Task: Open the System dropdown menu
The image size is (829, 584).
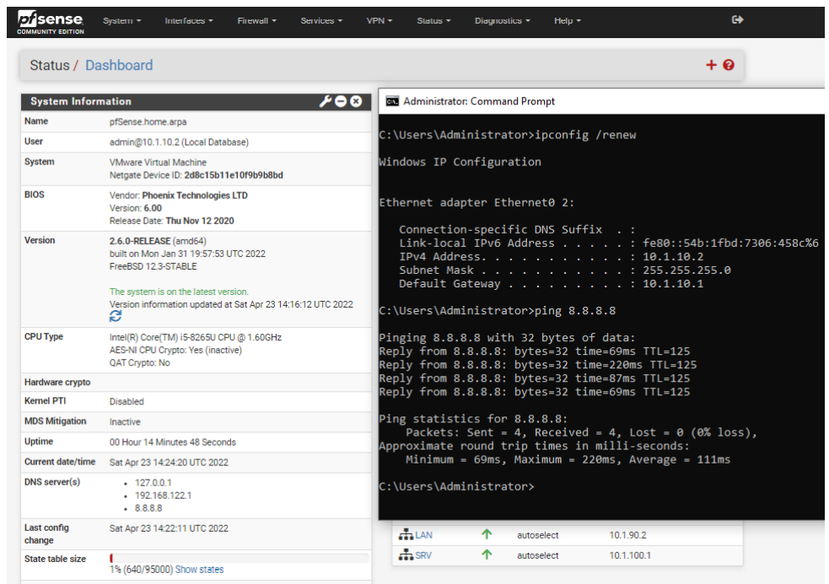Action: pyautogui.click(x=121, y=21)
